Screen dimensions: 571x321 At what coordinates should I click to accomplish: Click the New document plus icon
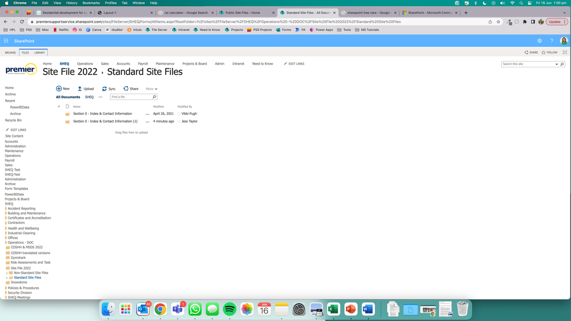click(59, 89)
